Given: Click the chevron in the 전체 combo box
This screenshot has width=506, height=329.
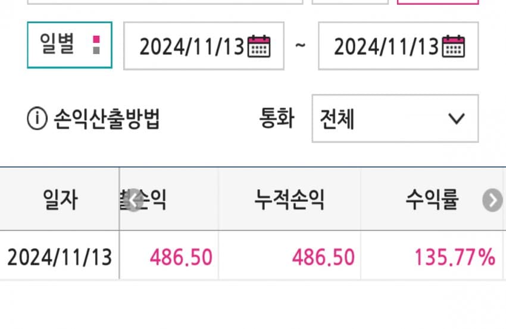Looking at the screenshot, I should (x=457, y=119).
